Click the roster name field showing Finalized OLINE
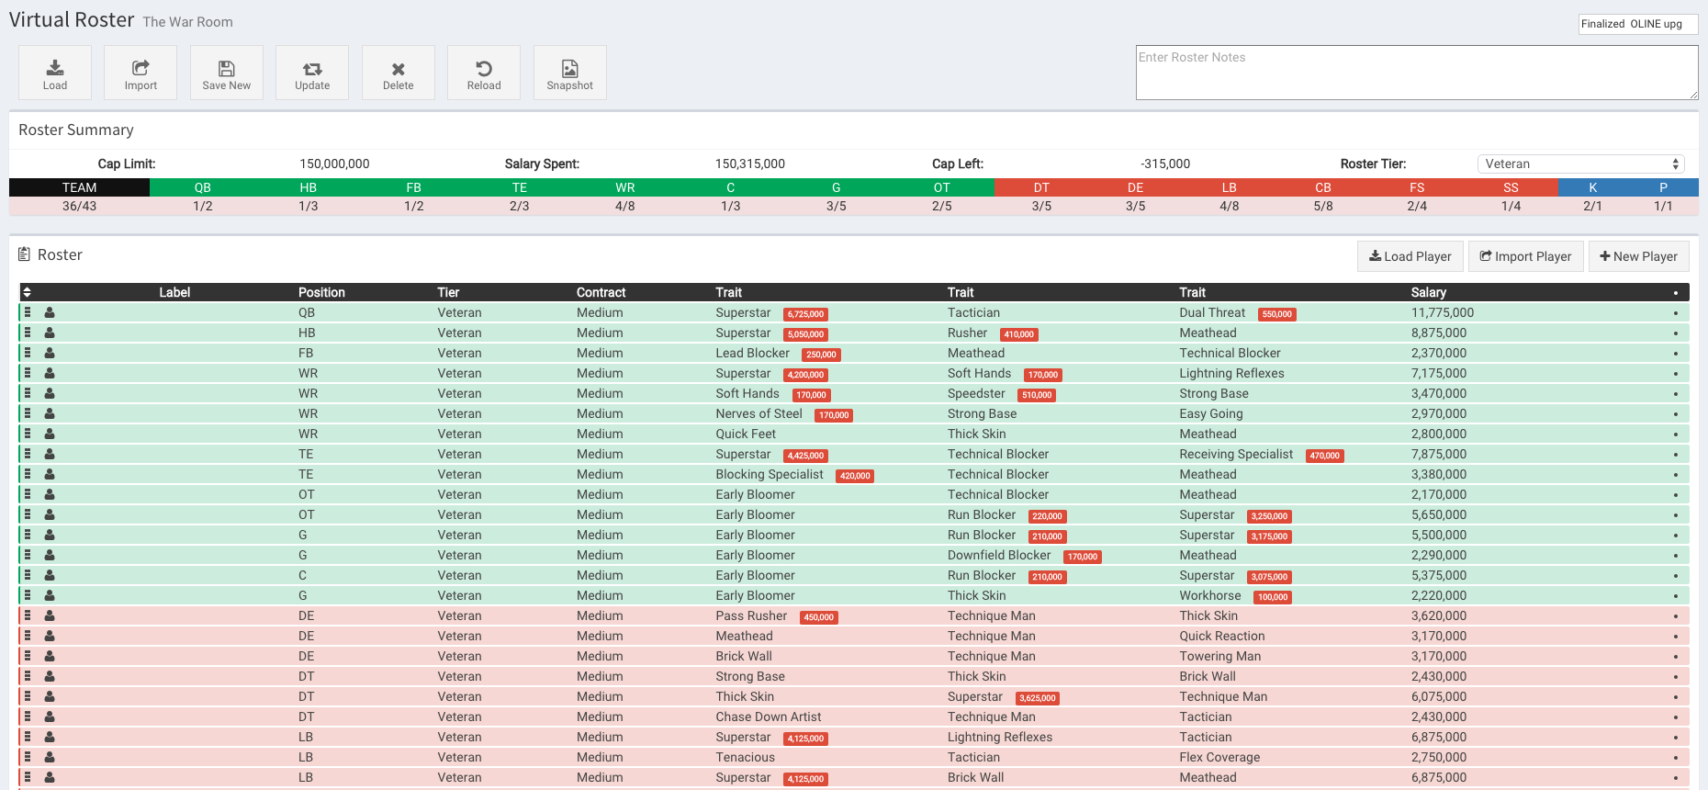 (1637, 24)
